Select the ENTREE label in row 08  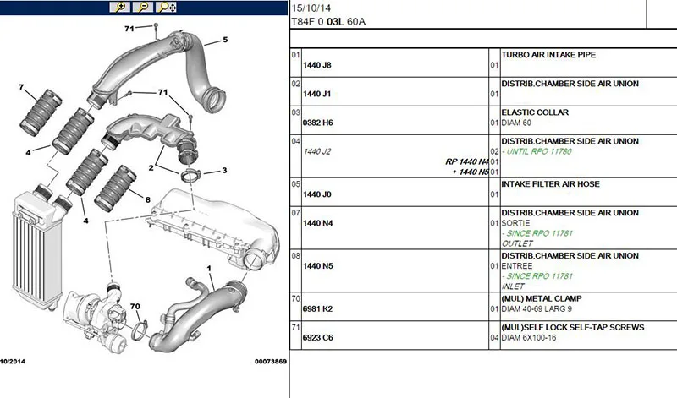click(x=517, y=266)
